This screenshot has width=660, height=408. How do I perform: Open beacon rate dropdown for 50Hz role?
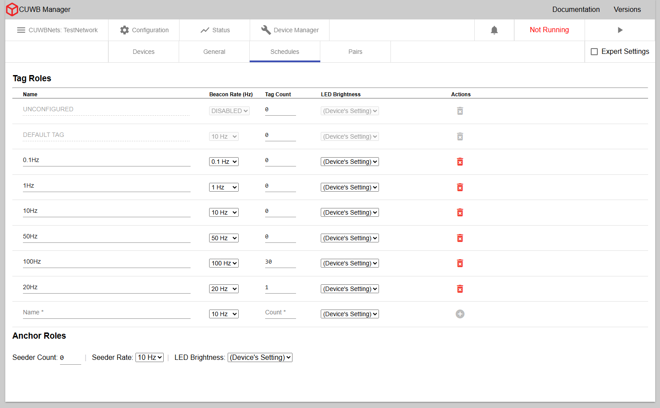click(224, 238)
